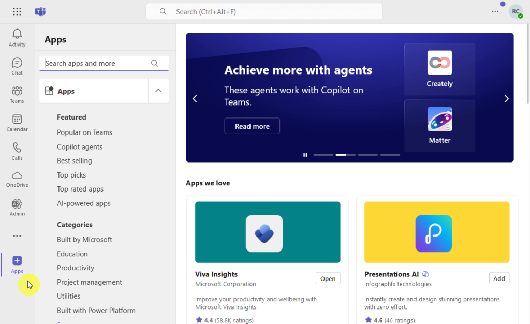Viewport: 530px width, 324px height.
Task: Select the Apps icon in left rail
Action: [17, 264]
